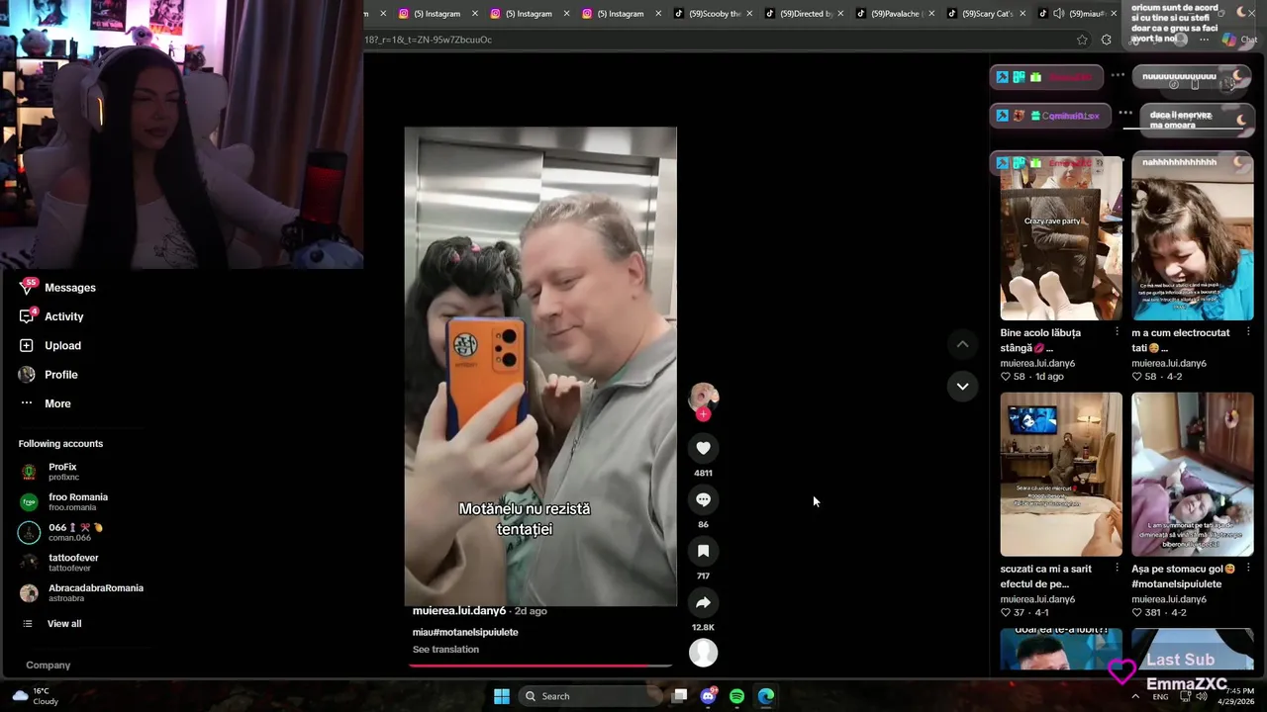Open 'Crazy rave party' video thumbnail
This screenshot has width=1267, height=712.
tap(1061, 238)
